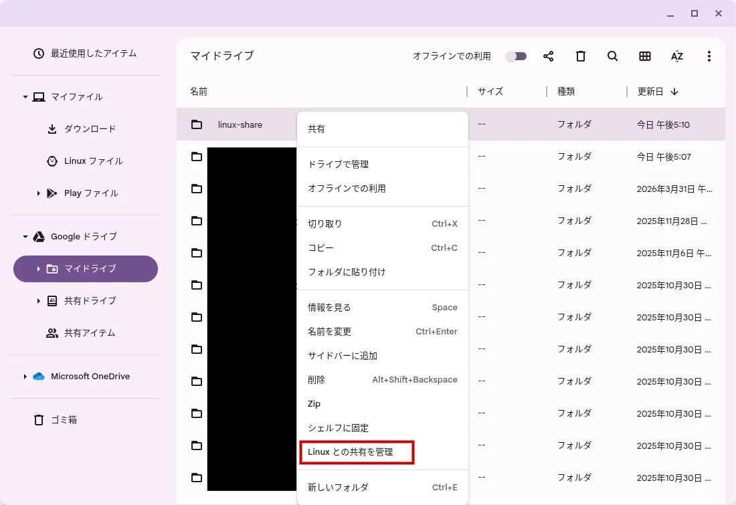The height and width of the screenshot is (505, 736).
Task: Click フォルダ type in linux-share row
Action: (x=574, y=125)
